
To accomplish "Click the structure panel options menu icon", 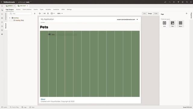I will coord(35,13).
